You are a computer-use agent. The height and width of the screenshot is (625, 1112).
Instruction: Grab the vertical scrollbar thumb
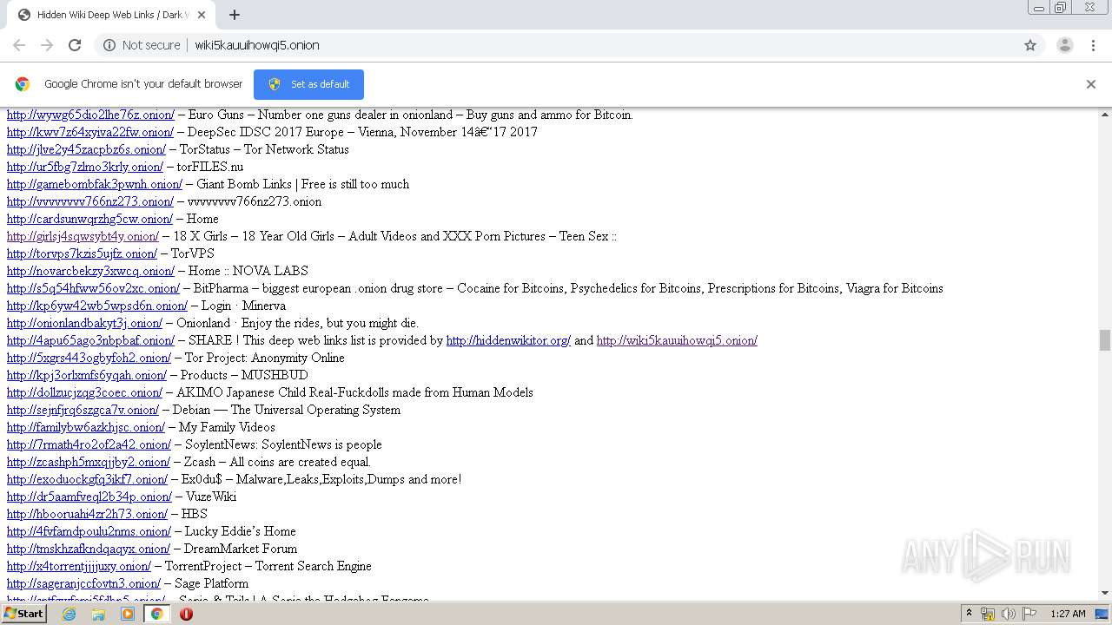coord(1105,340)
